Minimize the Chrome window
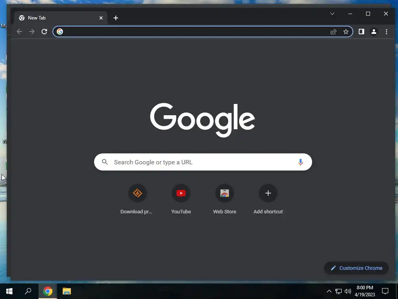The image size is (398, 299). pyautogui.click(x=350, y=14)
